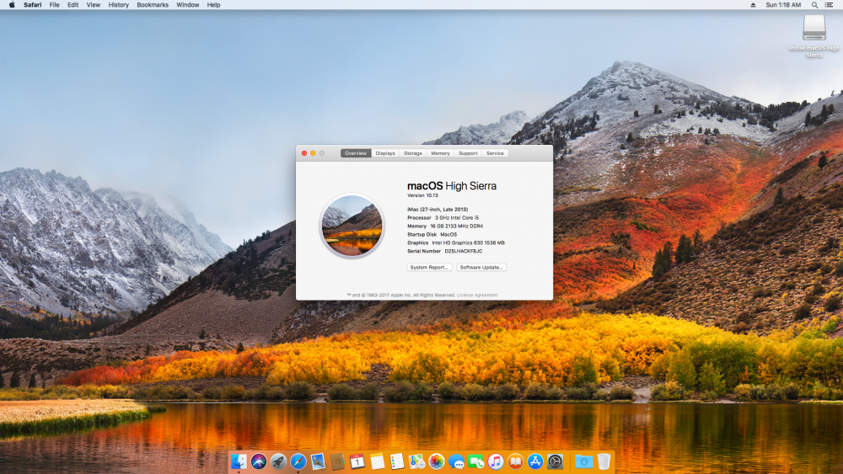This screenshot has width=843, height=474.
Task: Select Install macOS High Sierra disk icon
Action: pos(814,28)
